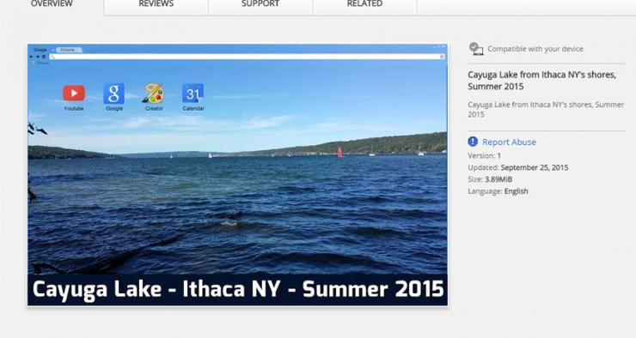Click the Cayuga Lake preview screenshot
This screenshot has width=636, height=338.
click(238, 174)
